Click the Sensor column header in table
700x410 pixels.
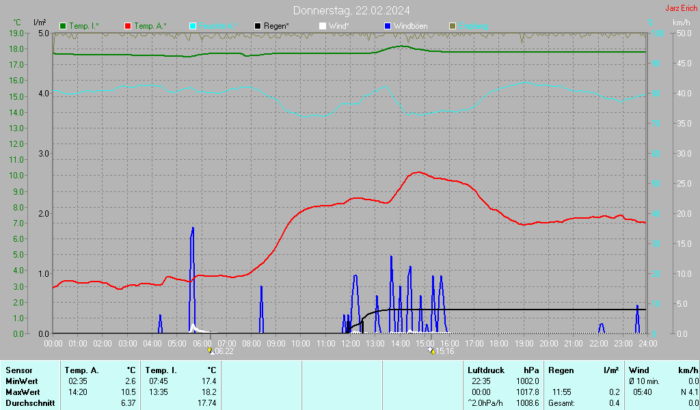click(18, 370)
